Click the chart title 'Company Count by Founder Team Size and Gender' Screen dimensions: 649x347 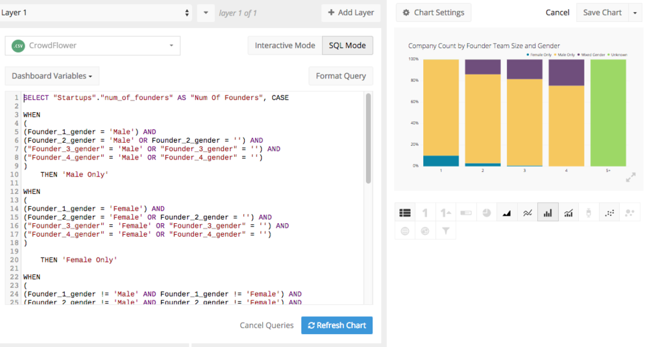[484, 45]
